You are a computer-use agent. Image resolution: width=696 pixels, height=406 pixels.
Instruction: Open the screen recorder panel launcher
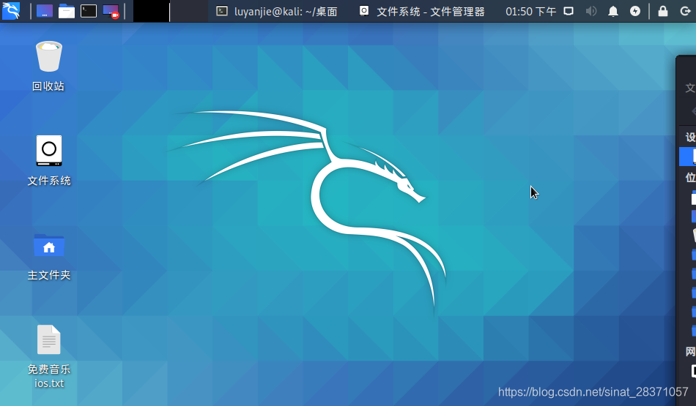point(111,11)
